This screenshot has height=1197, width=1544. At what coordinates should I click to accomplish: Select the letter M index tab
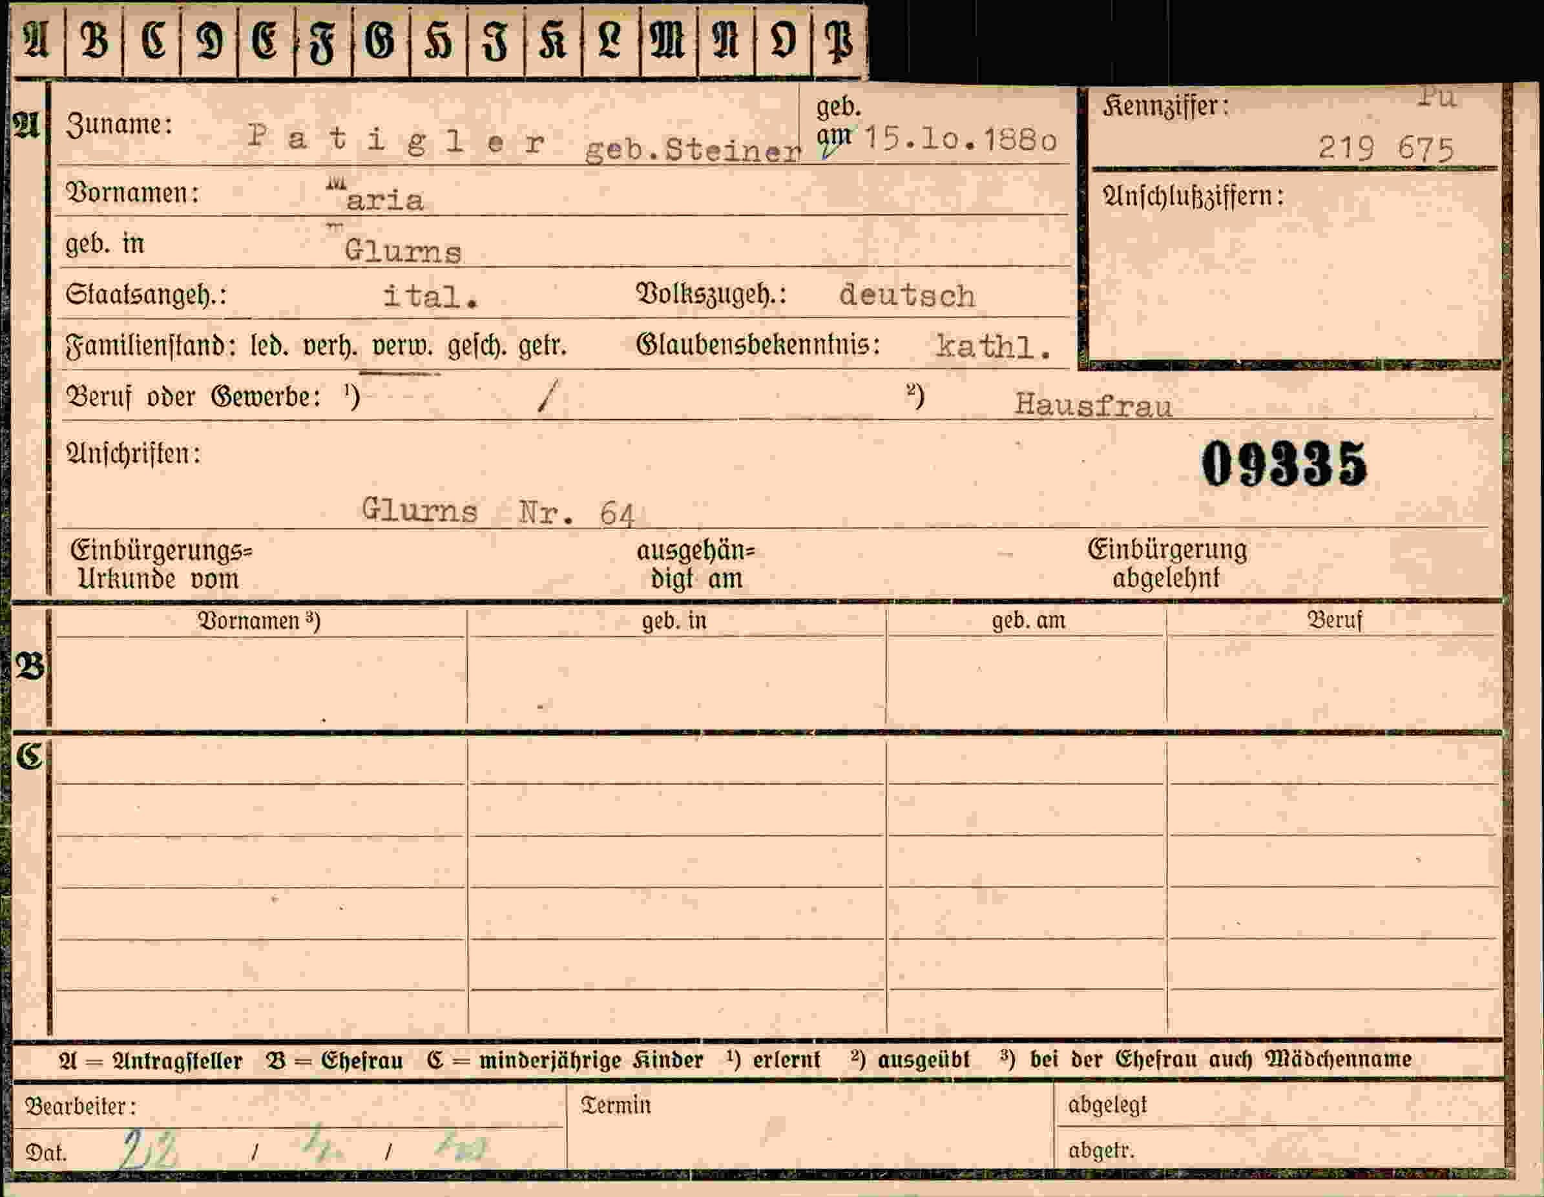click(668, 40)
